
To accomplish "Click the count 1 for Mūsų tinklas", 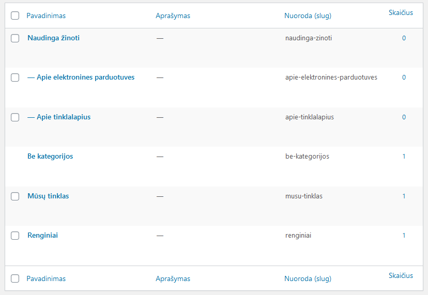I will (x=404, y=196).
